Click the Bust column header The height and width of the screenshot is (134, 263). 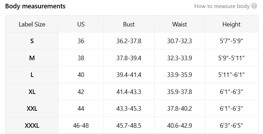coord(129,24)
